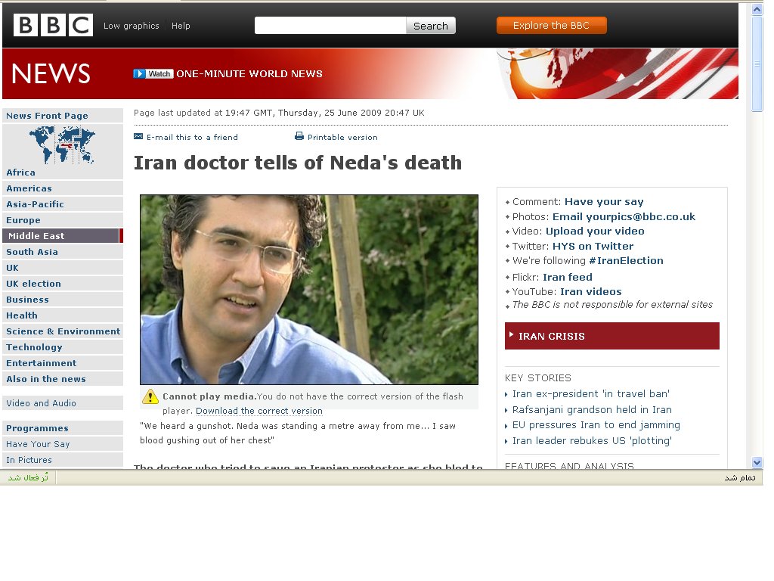The width and height of the screenshot is (774, 581).
Task: Click the doctor interview video thumbnail
Action: [308, 290]
